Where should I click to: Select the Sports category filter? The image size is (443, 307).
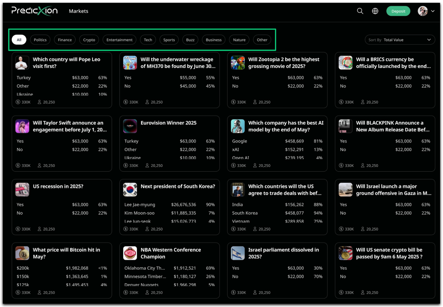click(169, 40)
